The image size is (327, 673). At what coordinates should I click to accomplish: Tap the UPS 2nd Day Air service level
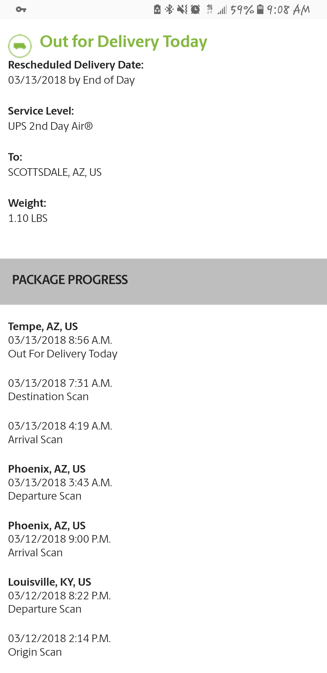[50, 126]
